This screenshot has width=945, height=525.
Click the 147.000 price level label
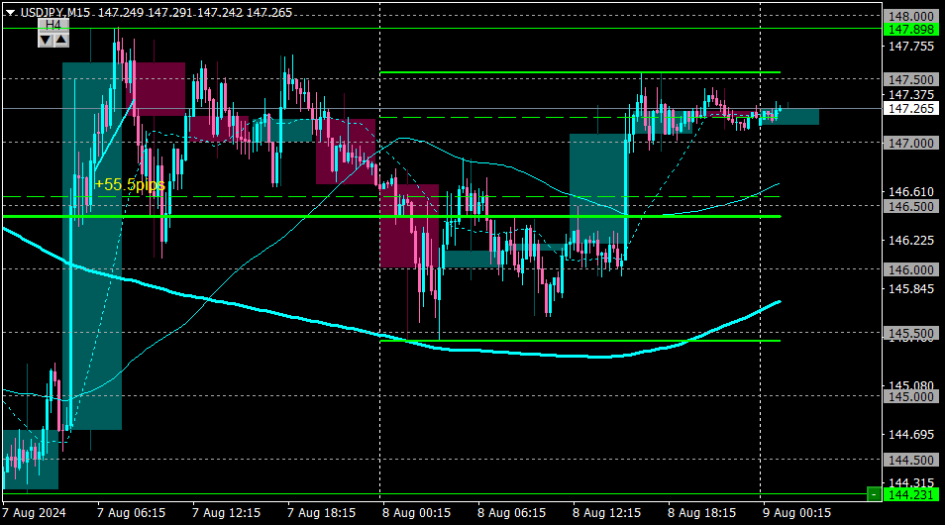(x=911, y=143)
